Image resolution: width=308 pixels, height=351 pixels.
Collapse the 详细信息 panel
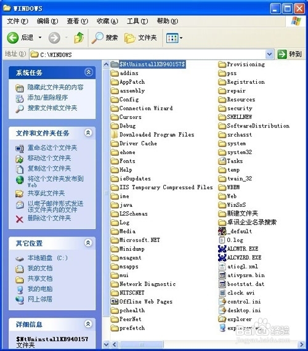88,324
